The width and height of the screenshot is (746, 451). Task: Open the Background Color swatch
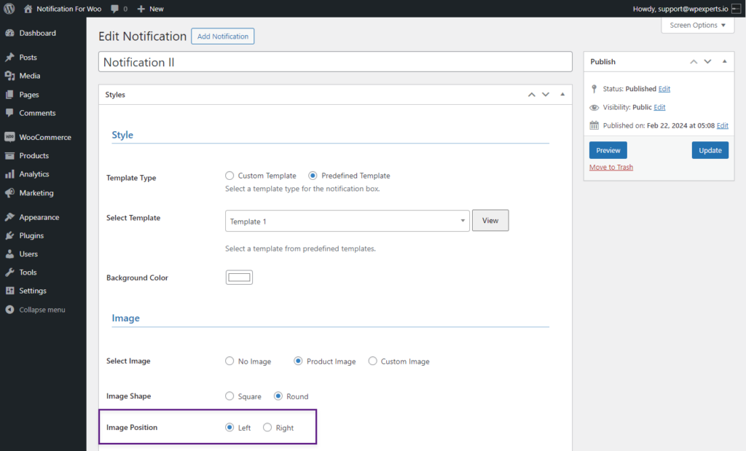[x=239, y=278]
